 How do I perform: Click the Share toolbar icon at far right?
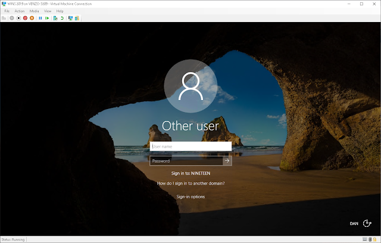point(77,18)
